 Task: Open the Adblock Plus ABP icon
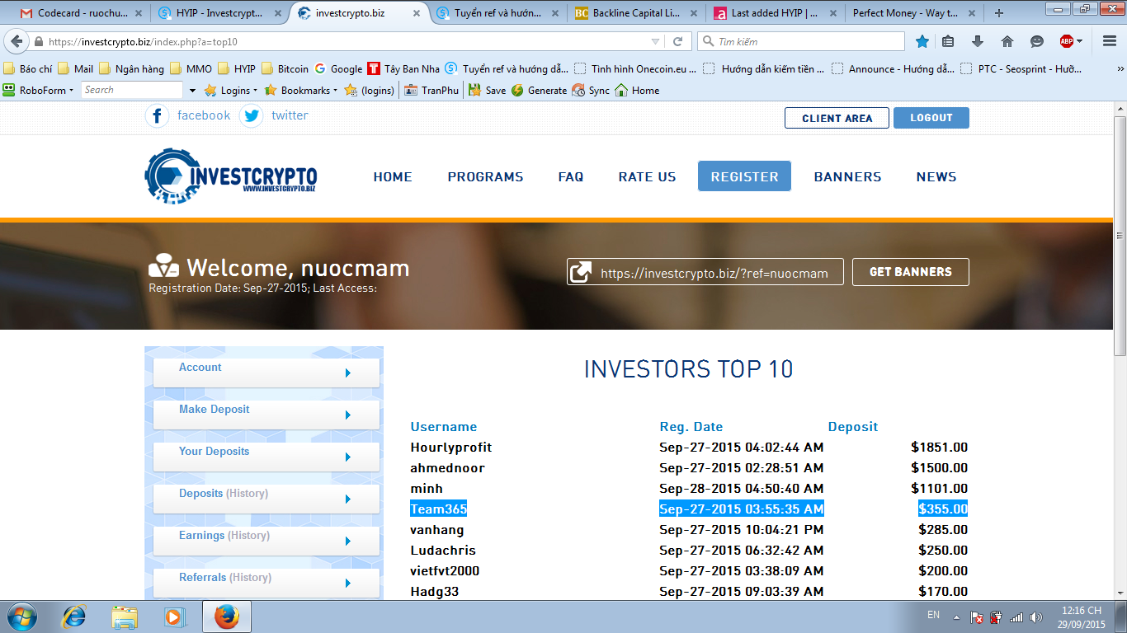click(x=1067, y=41)
